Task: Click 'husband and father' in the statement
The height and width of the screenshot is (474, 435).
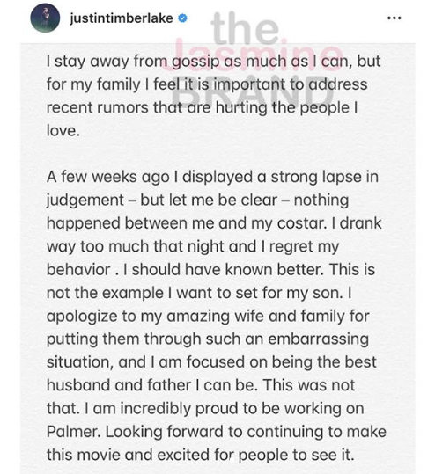Action: (119, 385)
